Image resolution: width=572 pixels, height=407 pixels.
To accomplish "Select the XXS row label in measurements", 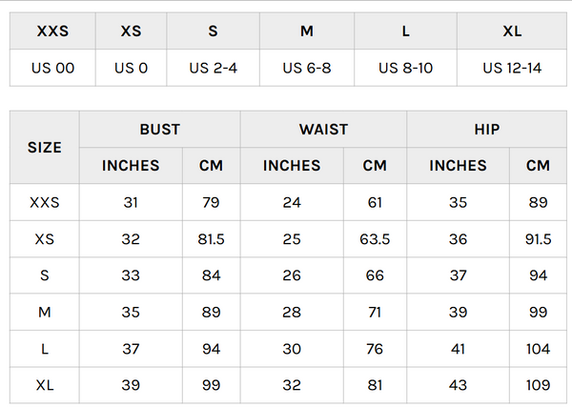I will [x=45, y=202].
